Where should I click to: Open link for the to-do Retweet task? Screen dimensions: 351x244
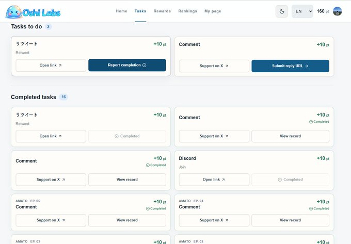tap(51, 66)
